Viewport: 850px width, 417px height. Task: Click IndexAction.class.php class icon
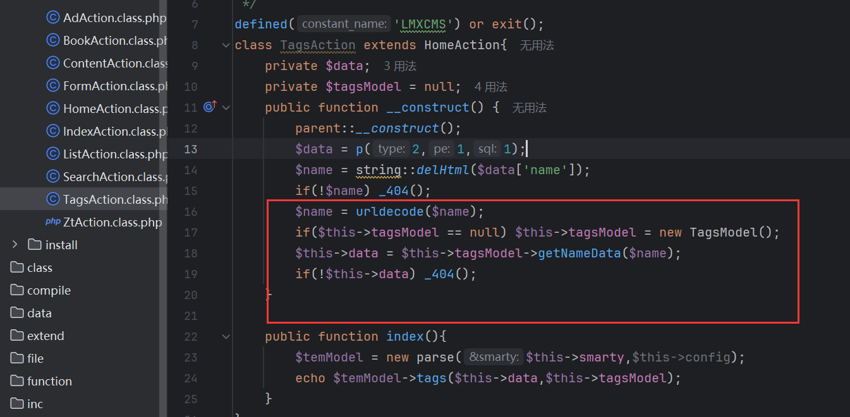pos(53,131)
